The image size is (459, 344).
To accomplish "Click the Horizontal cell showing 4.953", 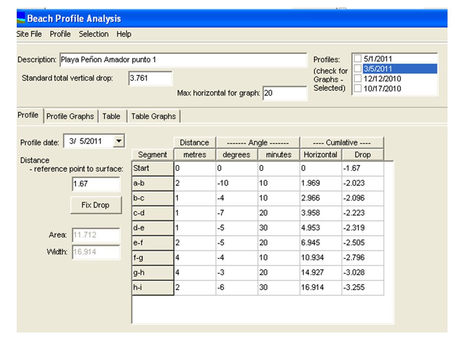I will tap(321, 228).
